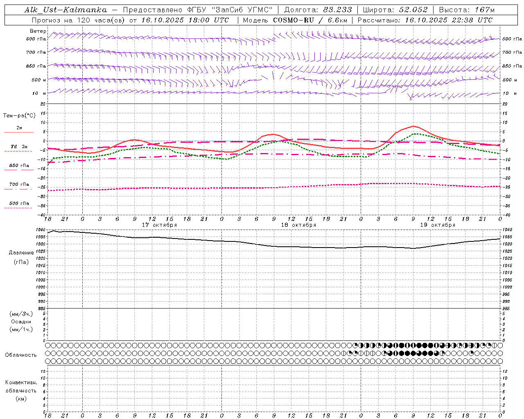Click the 'Конвективн.' convective cloud label
The width and height of the screenshot is (524, 419).
(x=21, y=383)
